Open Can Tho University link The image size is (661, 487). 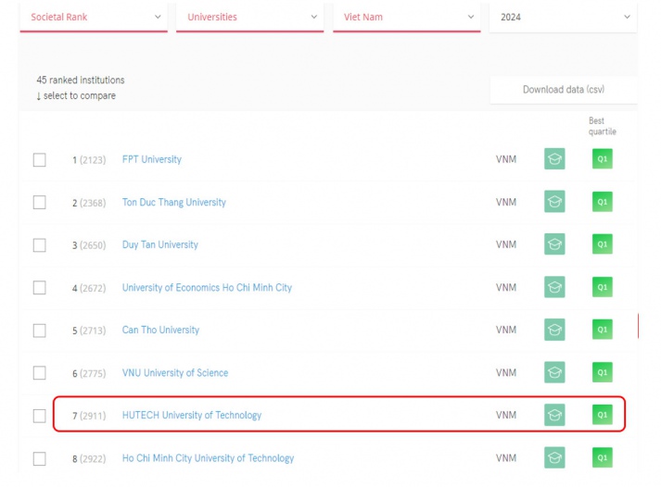tap(160, 330)
